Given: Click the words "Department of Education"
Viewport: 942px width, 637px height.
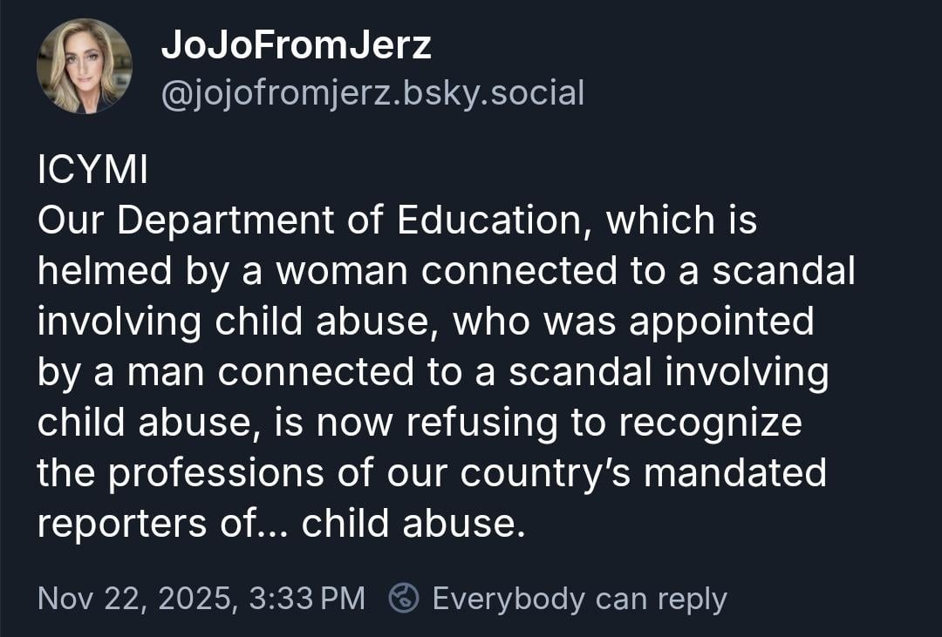Looking at the screenshot, I should pos(348,221).
